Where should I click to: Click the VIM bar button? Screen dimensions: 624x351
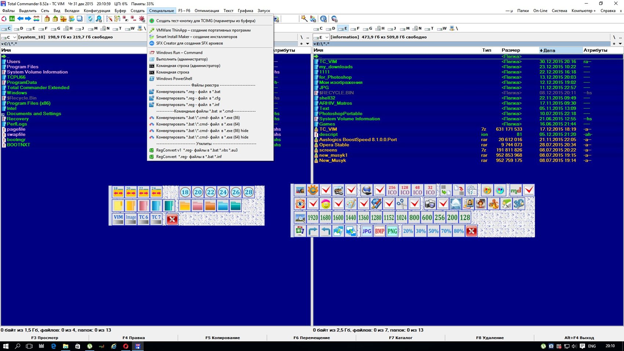[118, 219]
